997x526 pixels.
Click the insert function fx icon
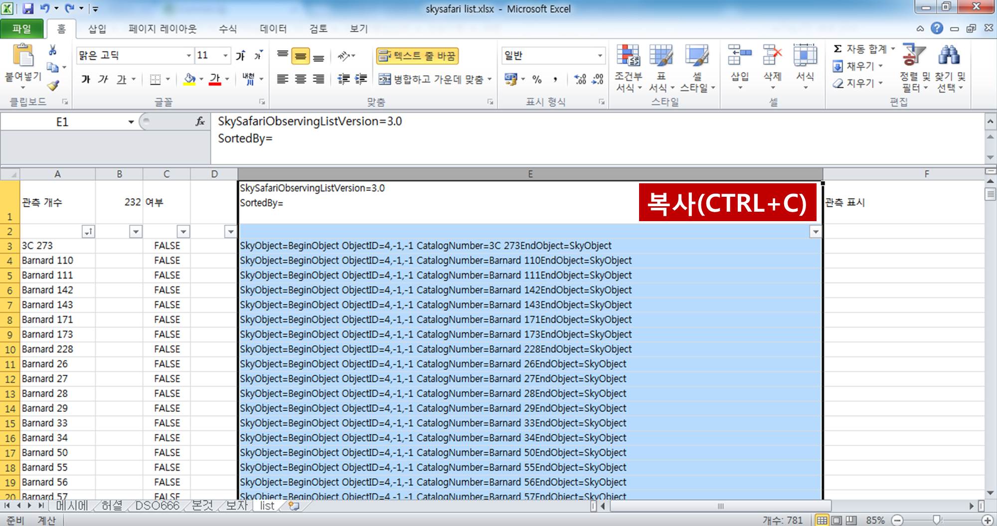click(x=200, y=122)
